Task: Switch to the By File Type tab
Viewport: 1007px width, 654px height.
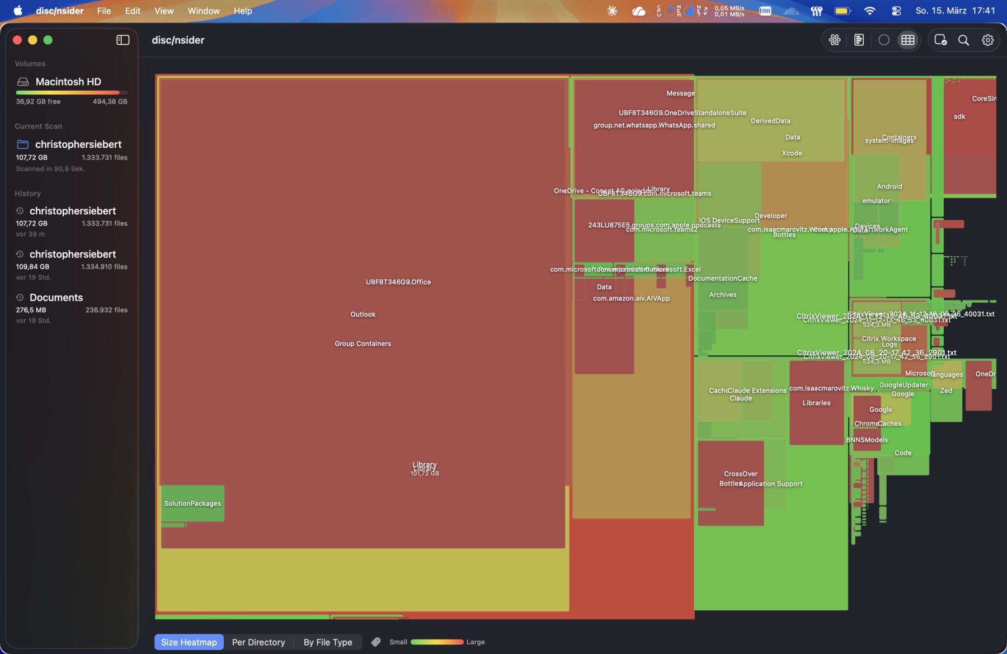Action: click(x=328, y=642)
